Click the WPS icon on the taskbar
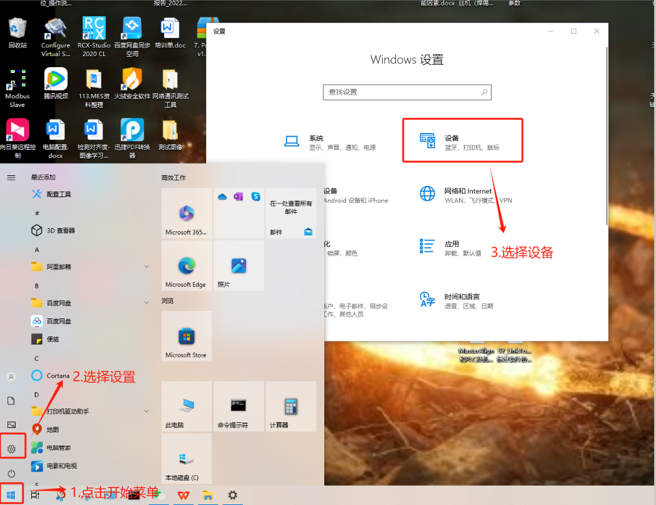This screenshot has height=505, width=656. (x=183, y=495)
